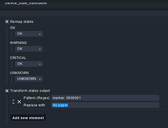Image resolution: width=168 pixels, height=128 pixels.
Task: Delete the marker pattern element
Action: [x=19, y=102]
